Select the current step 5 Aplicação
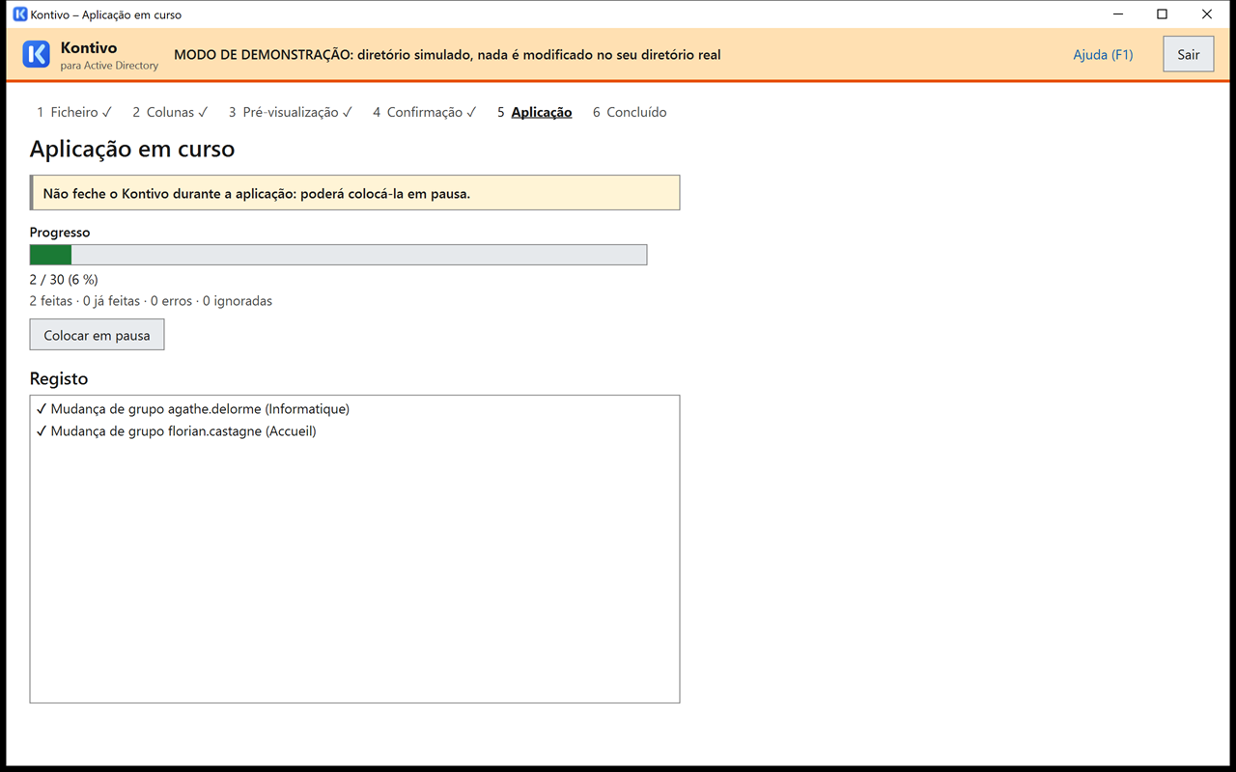The image size is (1236, 772). click(535, 112)
